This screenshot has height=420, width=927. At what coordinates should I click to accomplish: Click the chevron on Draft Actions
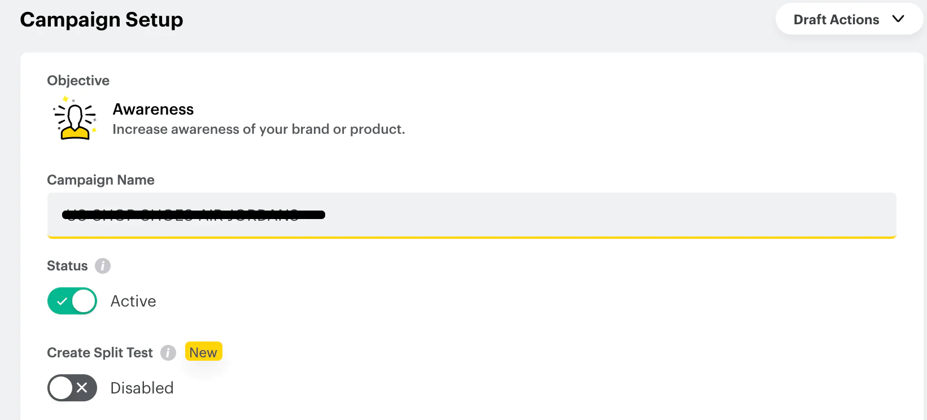coord(899,19)
